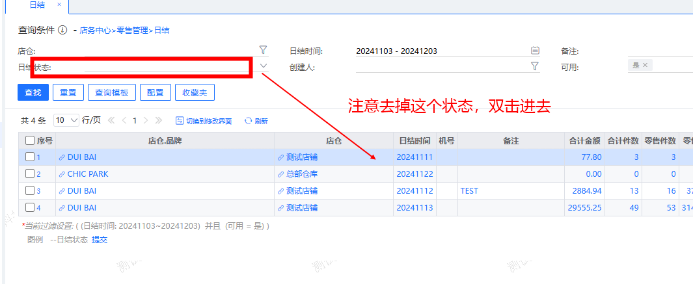Open the rows-per-page dropdown showing 10
The width and height of the screenshot is (693, 284).
pyautogui.click(x=66, y=120)
